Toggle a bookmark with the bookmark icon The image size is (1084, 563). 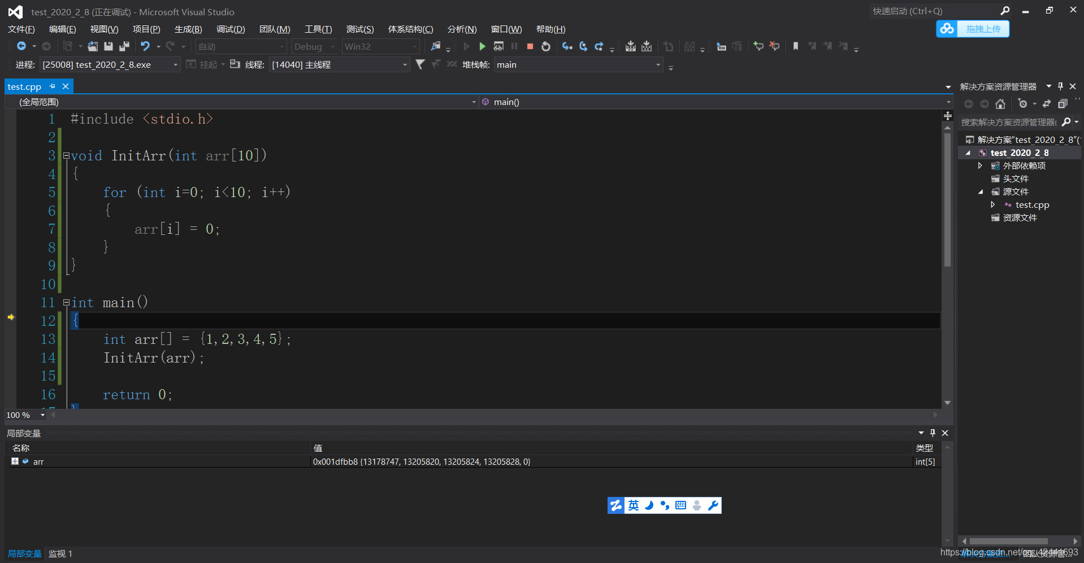coord(795,46)
